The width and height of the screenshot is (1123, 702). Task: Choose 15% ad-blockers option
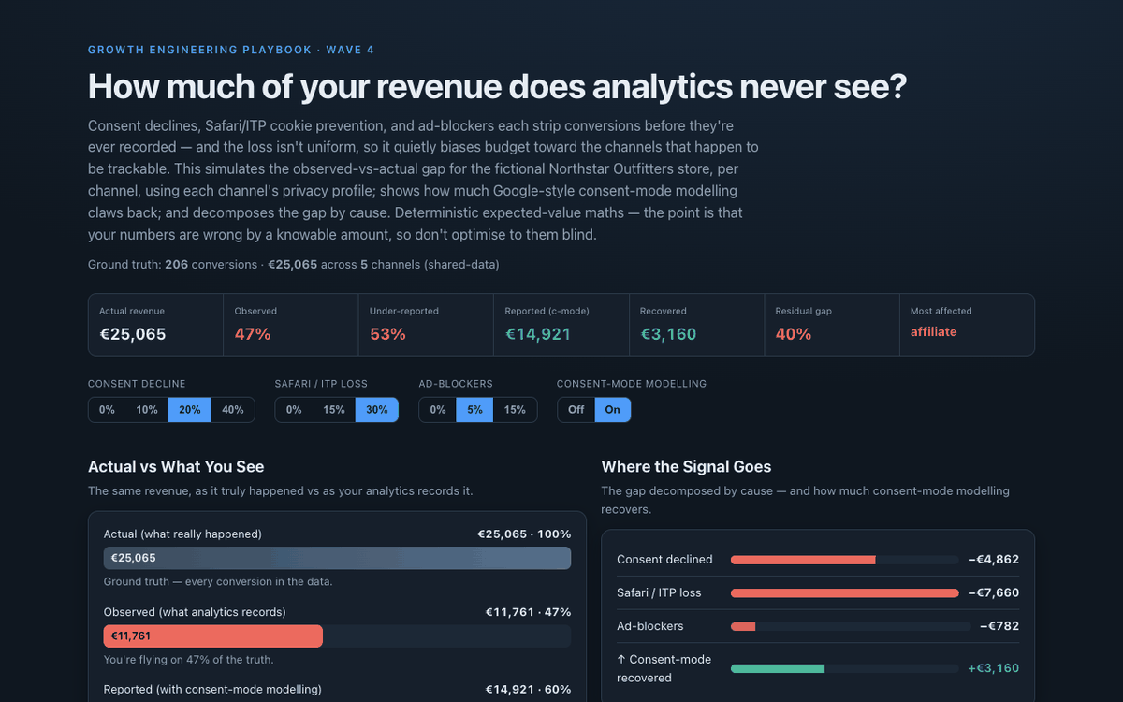[515, 410]
